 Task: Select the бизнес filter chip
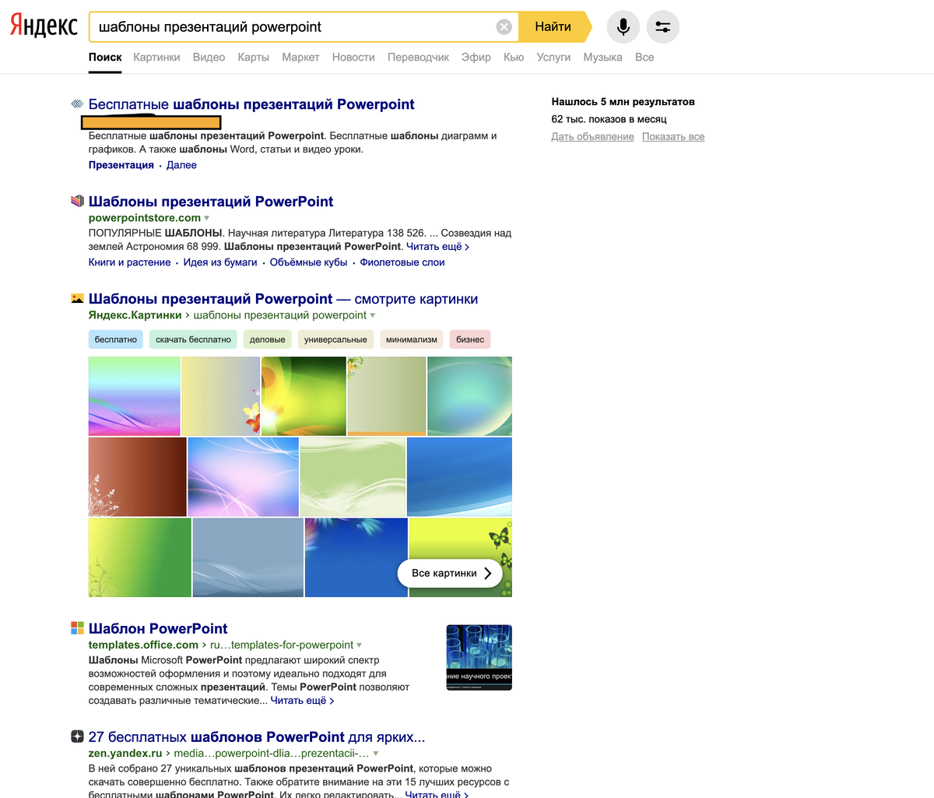click(x=470, y=339)
